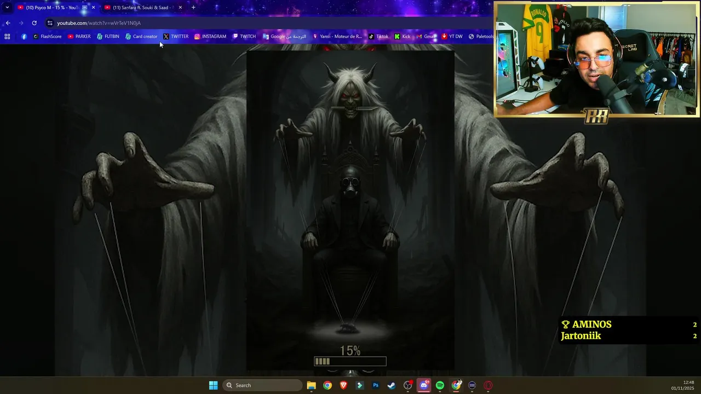Go back to previous page
This screenshot has width=701, height=394.
[8, 23]
